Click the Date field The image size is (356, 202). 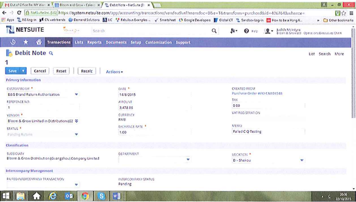(155, 95)
